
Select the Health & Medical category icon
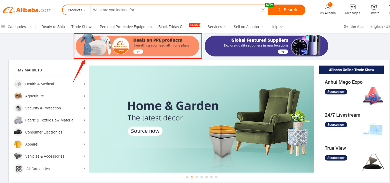click(x=18, y=84)
